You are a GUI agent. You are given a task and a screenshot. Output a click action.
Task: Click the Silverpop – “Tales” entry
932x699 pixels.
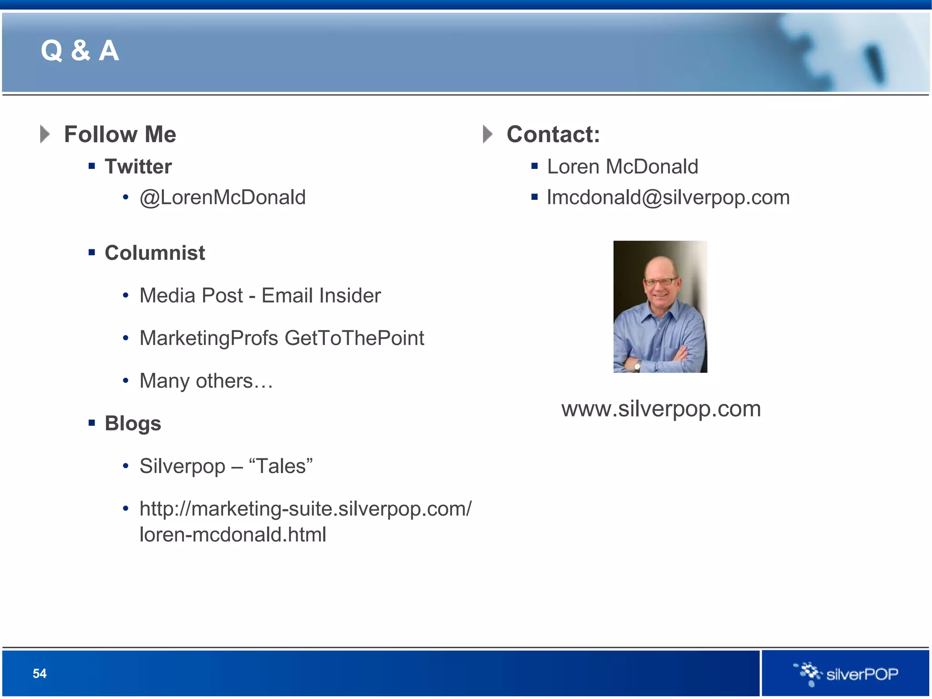tap(226, 466)
